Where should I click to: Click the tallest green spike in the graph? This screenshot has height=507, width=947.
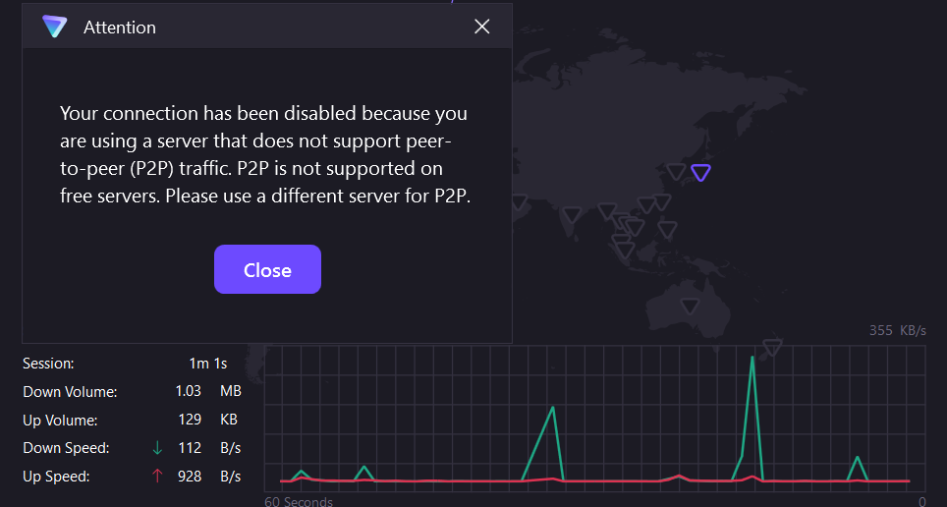point(752,360)
